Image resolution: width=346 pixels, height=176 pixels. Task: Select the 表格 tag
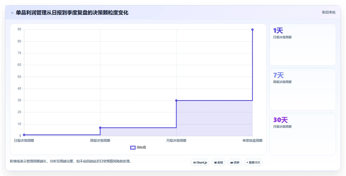tap(218, 162)
